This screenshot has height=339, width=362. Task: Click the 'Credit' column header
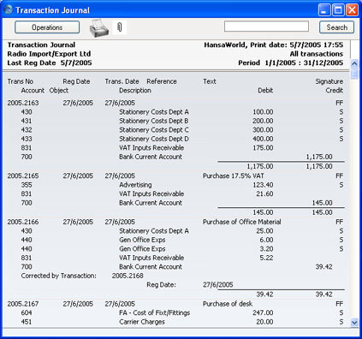click(x=335, y=91)
